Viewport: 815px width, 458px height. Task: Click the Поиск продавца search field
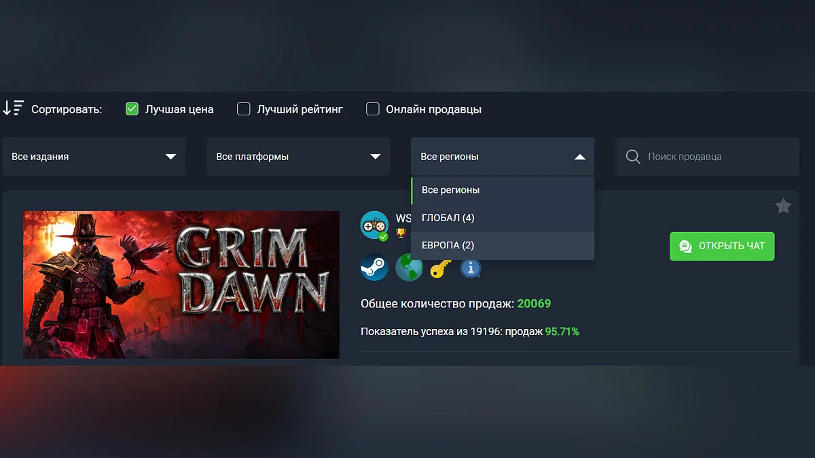click(707, 157)
